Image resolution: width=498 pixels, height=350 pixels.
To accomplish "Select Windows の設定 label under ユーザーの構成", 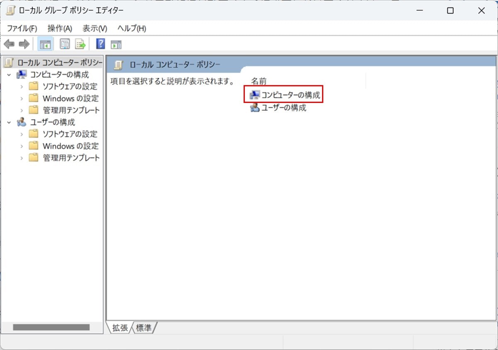I will [x=71, y=146].
